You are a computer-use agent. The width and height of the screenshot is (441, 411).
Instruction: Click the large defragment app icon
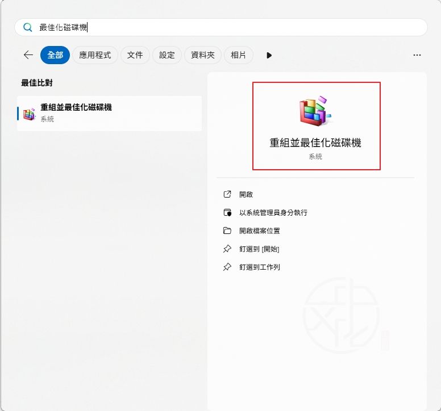coord(315,110)
